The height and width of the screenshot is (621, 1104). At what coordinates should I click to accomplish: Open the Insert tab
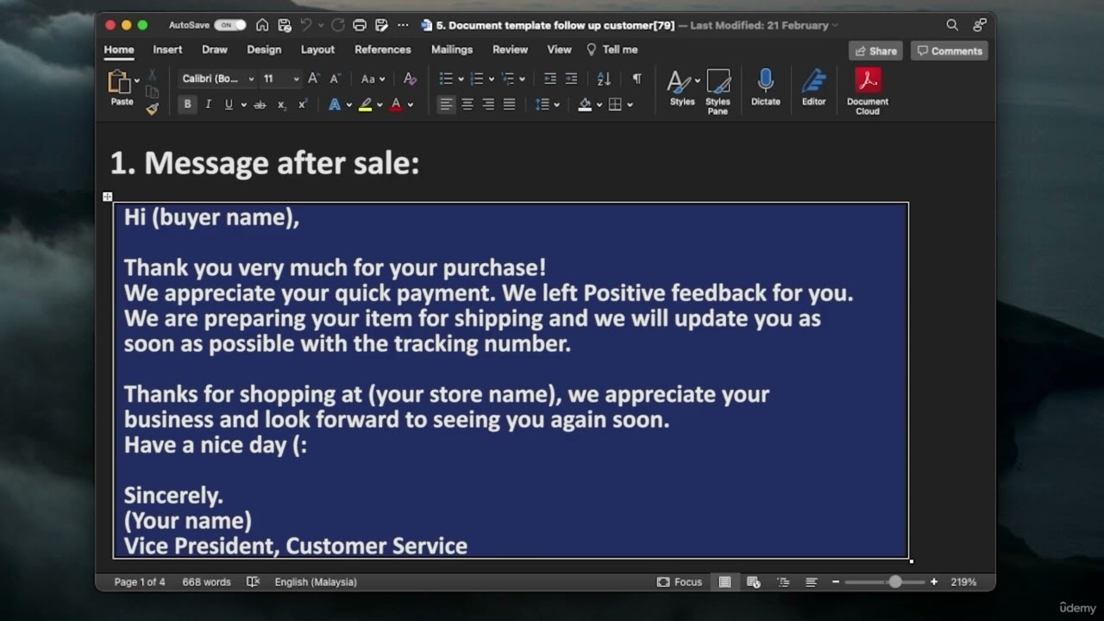tap(167, 50)
